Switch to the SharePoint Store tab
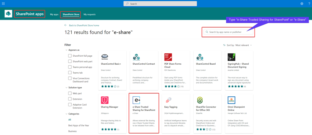312x135 pixels. point(71,14)
